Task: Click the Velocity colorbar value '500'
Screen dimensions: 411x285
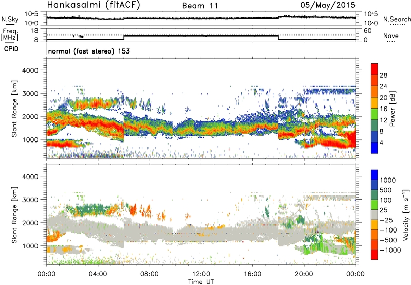Action: coord(386,190)
